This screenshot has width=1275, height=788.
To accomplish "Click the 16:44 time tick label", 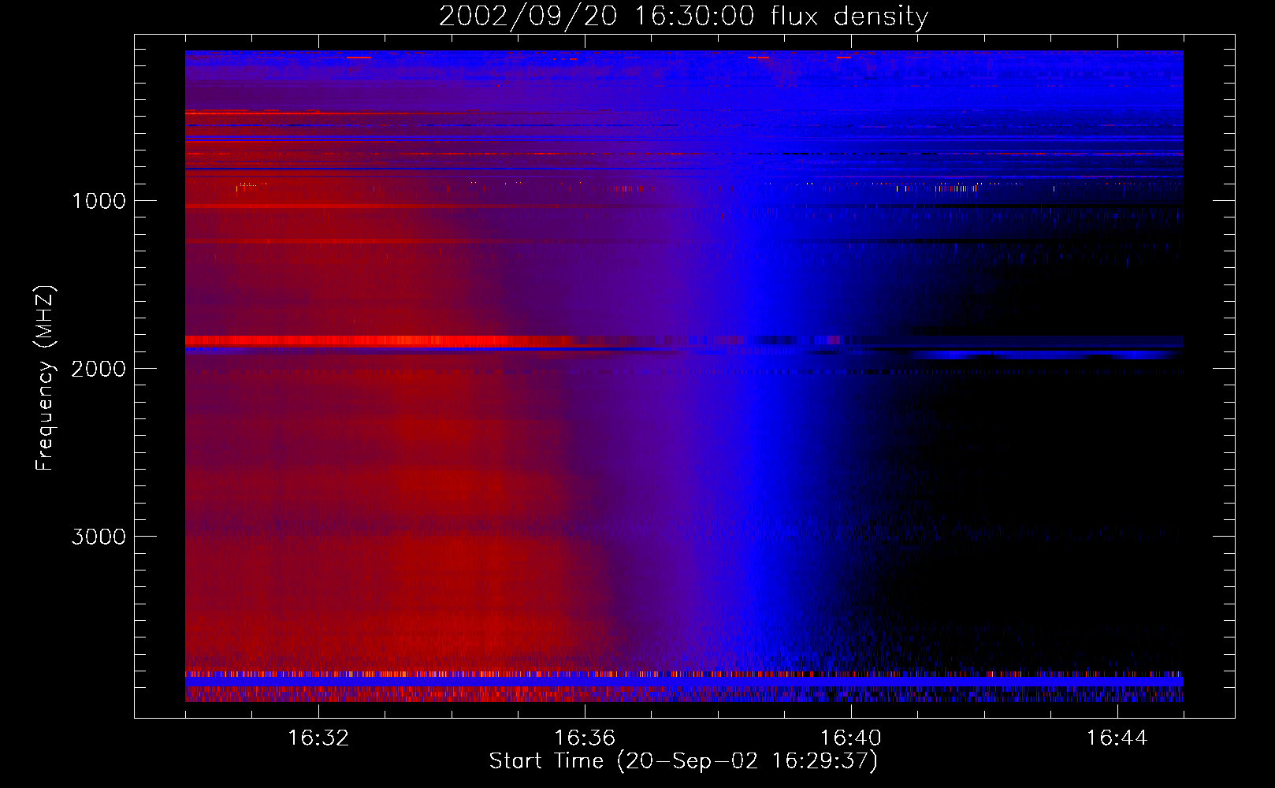I will coord(1117,738).
